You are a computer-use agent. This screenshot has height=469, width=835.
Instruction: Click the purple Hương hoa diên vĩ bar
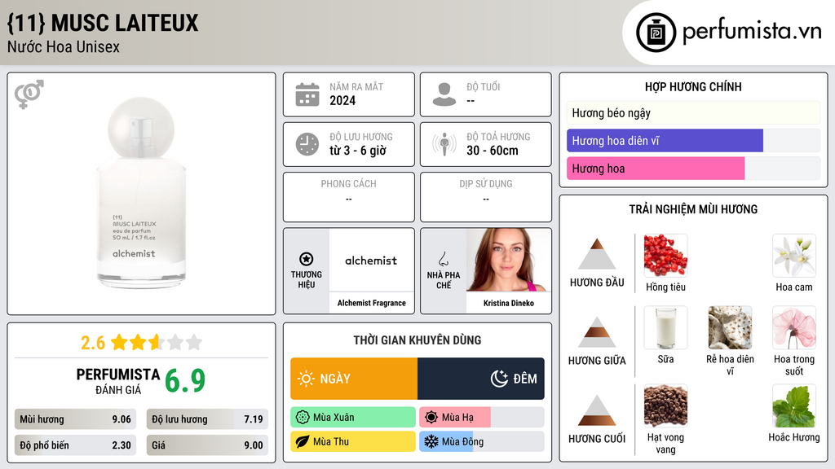pos(665,141)
